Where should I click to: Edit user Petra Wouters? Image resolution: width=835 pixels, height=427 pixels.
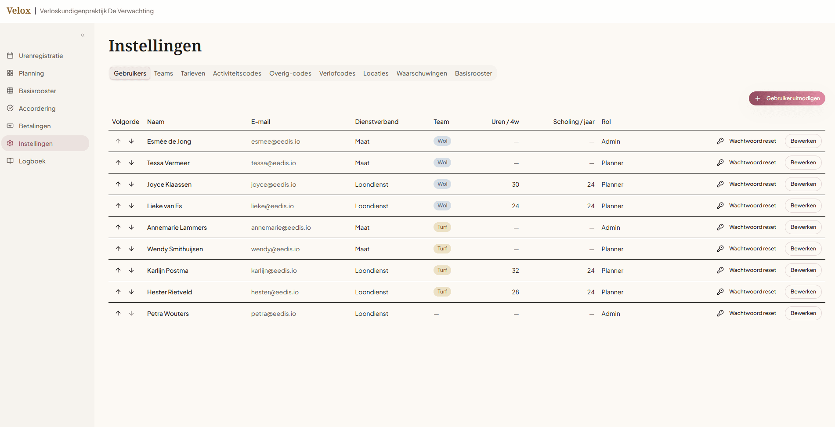tap(803, 313)
